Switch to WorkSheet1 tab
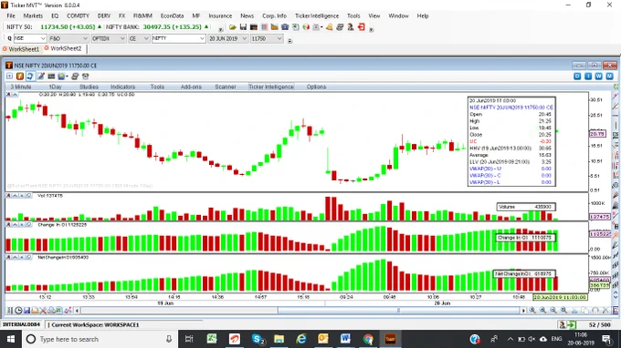This screenshot has width=621, height=348. click(x=24, y=49)
